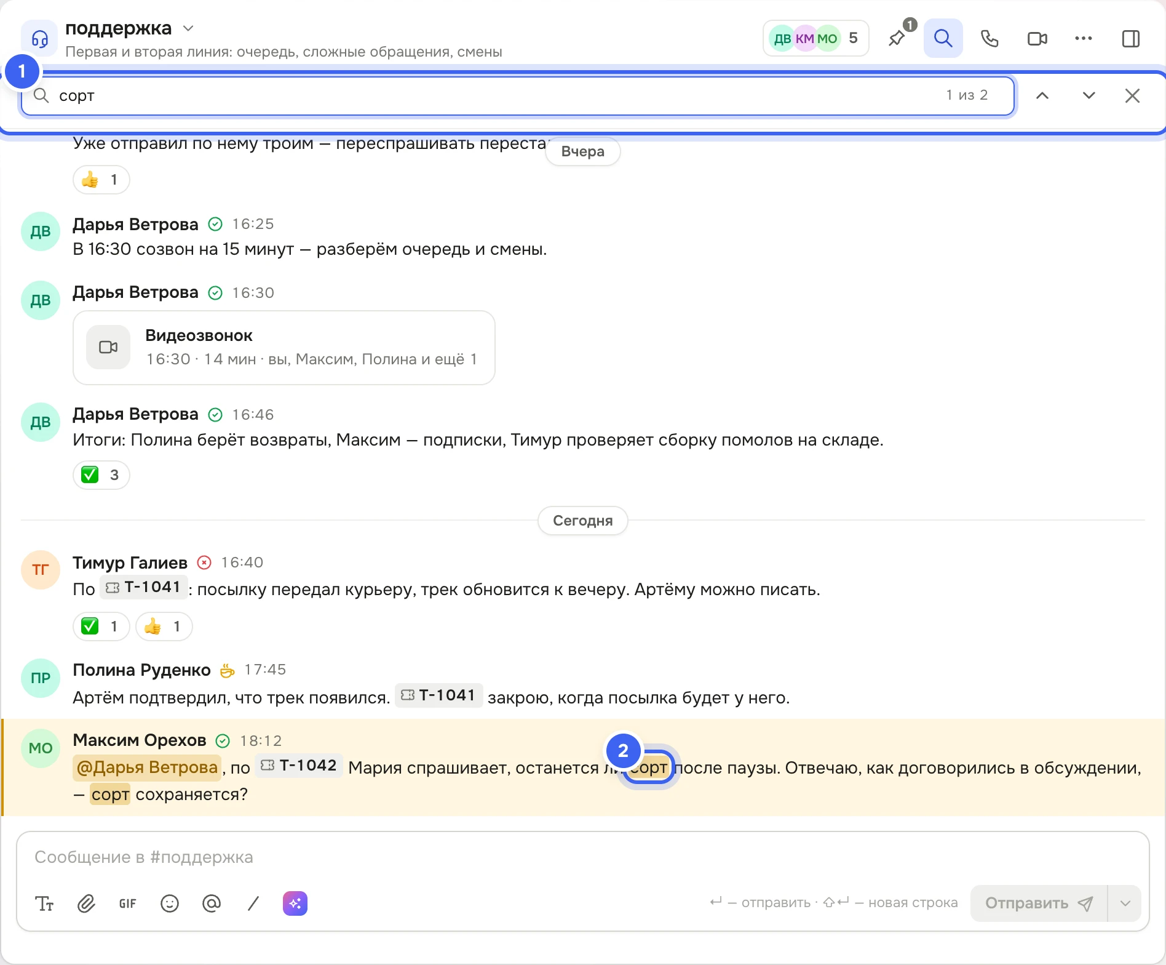Open Максим Орехов's profile name
Viewport: 1166px width, 965px height.
tap(140, 740)
